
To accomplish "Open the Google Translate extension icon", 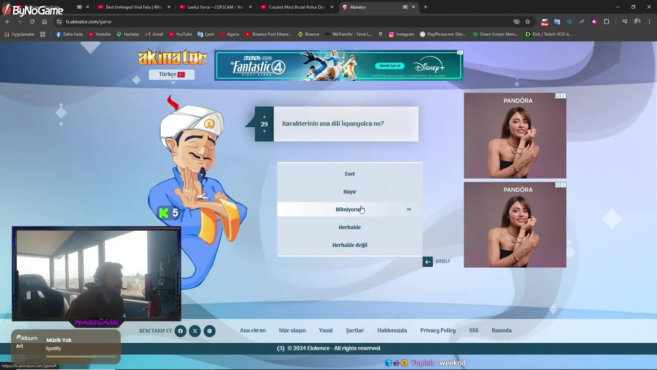I will click(557, 22).
